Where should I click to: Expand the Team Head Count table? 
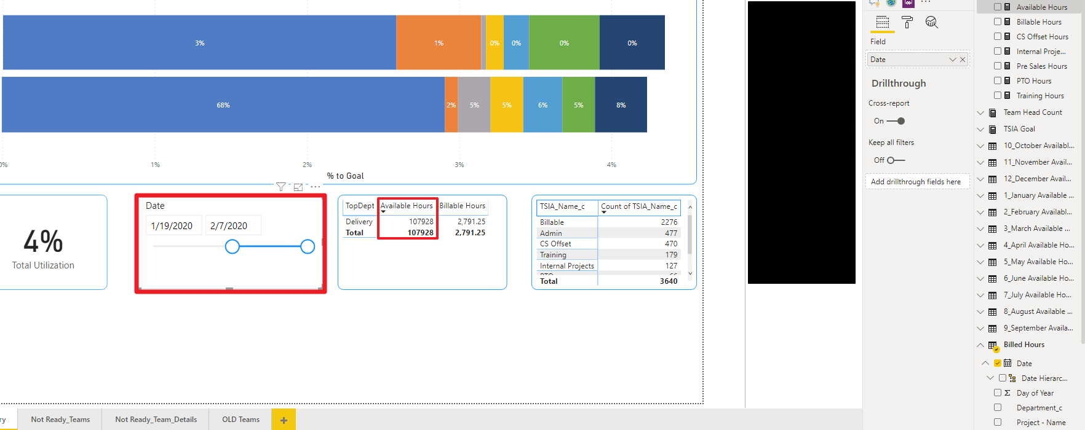(980, 113)
